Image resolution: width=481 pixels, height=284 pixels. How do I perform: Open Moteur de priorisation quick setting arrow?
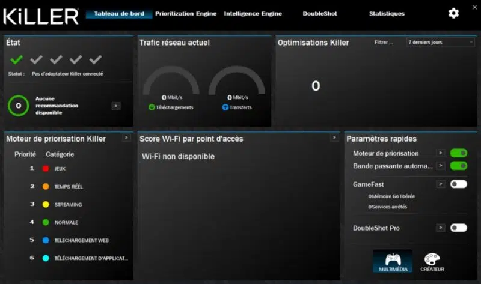coord(441,153)
